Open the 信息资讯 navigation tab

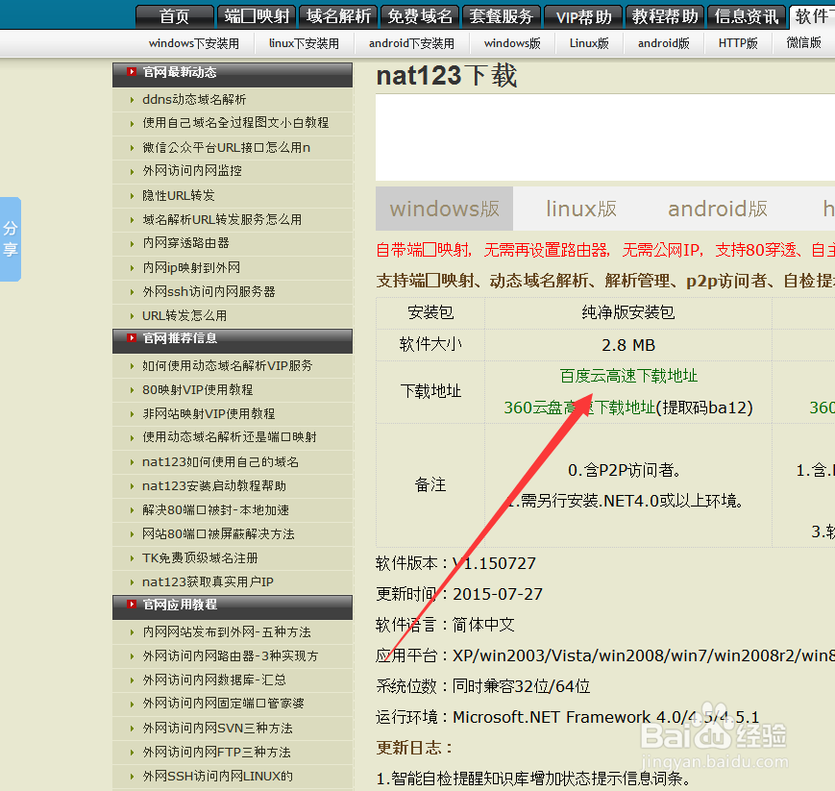point(747,16)
